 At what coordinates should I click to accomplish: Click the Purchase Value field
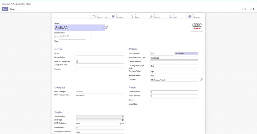tap(174, 72)
